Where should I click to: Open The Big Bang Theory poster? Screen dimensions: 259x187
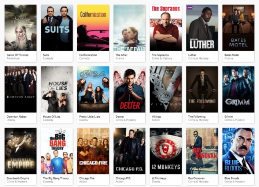point(57,151)
